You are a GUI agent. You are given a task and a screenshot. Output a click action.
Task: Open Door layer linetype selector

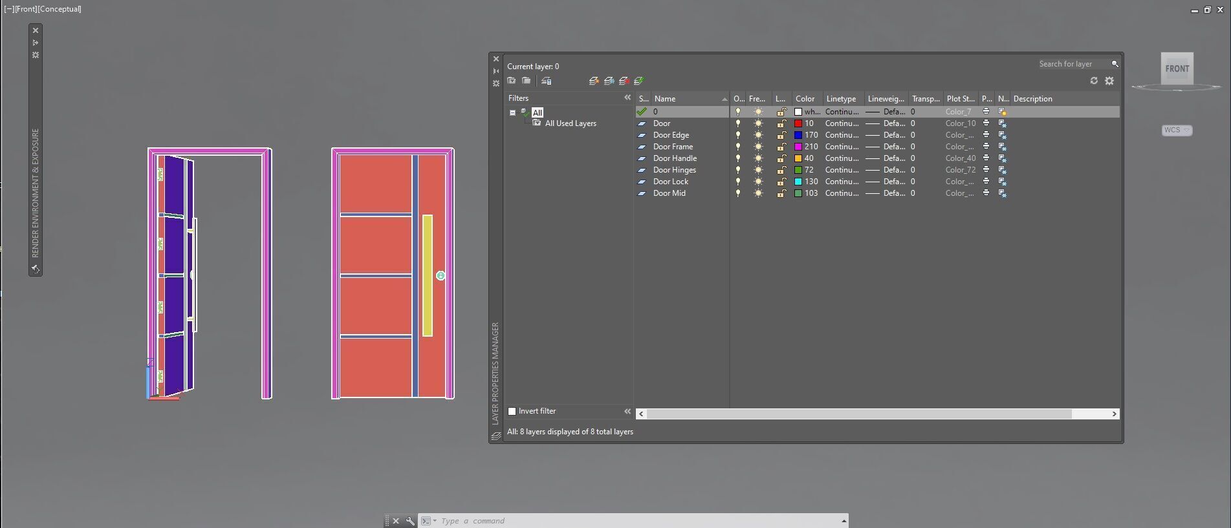842,123
